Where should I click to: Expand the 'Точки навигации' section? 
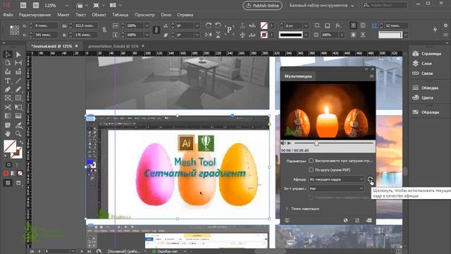(287, 209)
